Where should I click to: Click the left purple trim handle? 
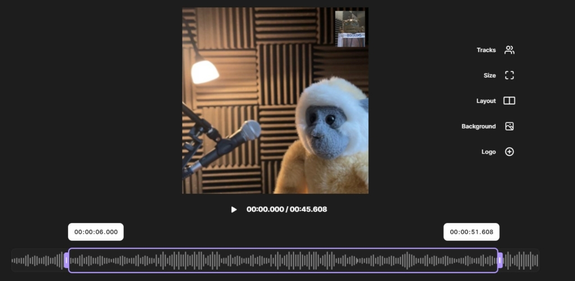tap(66, 260)
